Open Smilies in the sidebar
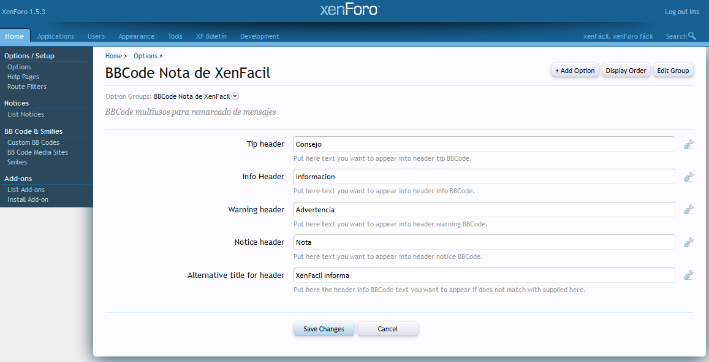Screen dimensions: 709x362 pos(17,162)
